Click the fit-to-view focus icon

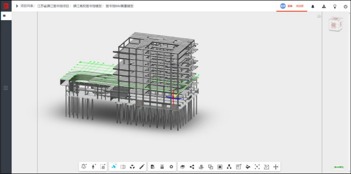point(257,166)
